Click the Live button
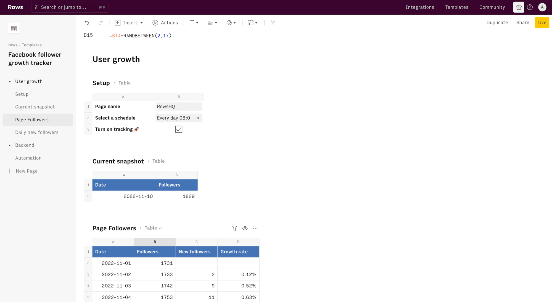The height and width of the screenshot is (302, 552). click(542, 22)
